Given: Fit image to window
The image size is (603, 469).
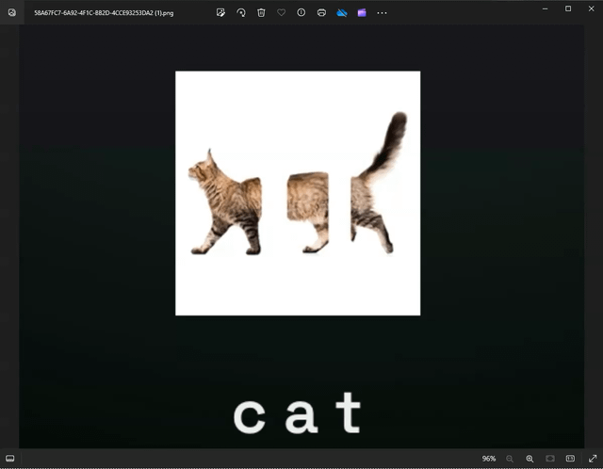Looking at the screenshot, I should click(x=550, y=459).
